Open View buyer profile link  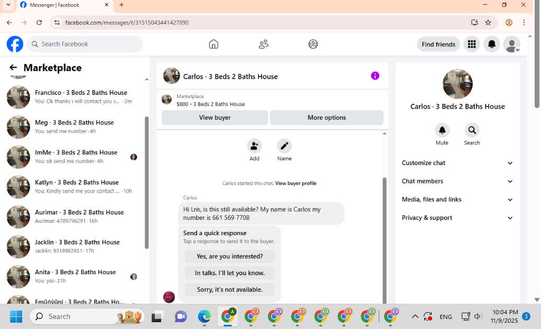coord(296,183)
